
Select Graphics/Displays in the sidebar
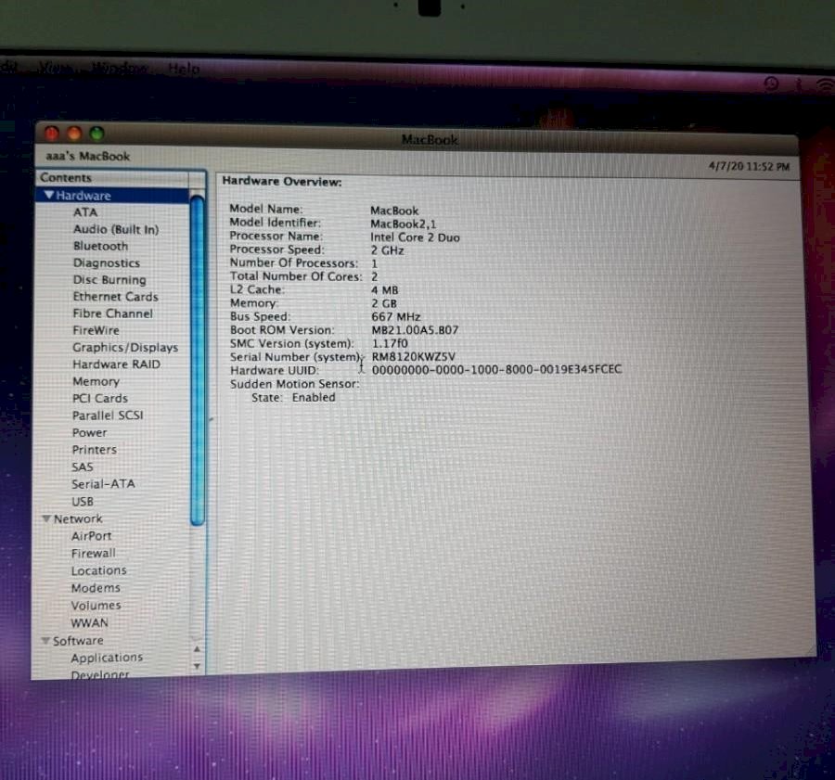pos(125,347)
